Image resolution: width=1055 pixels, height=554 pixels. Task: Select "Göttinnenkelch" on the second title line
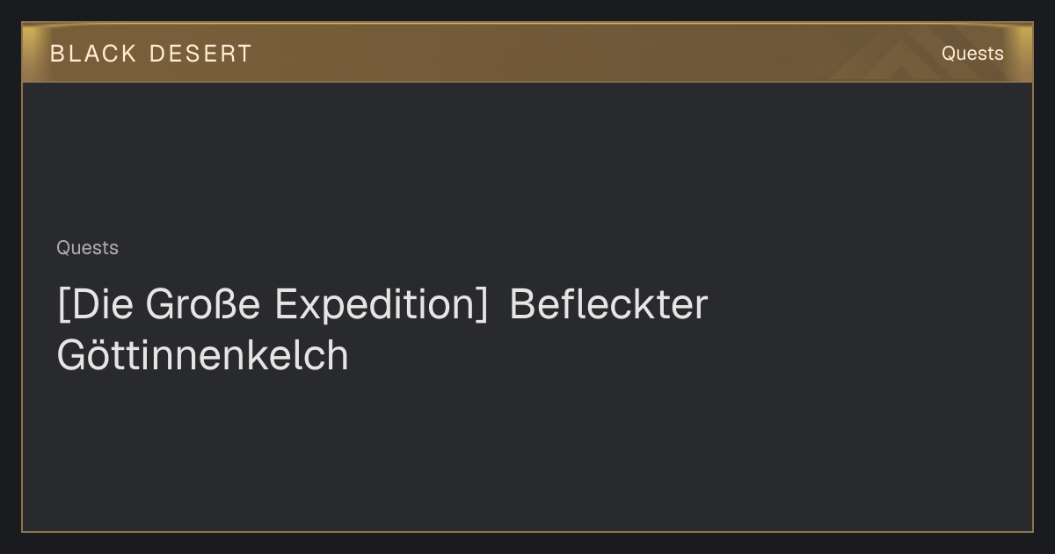(x=202, y=355)
